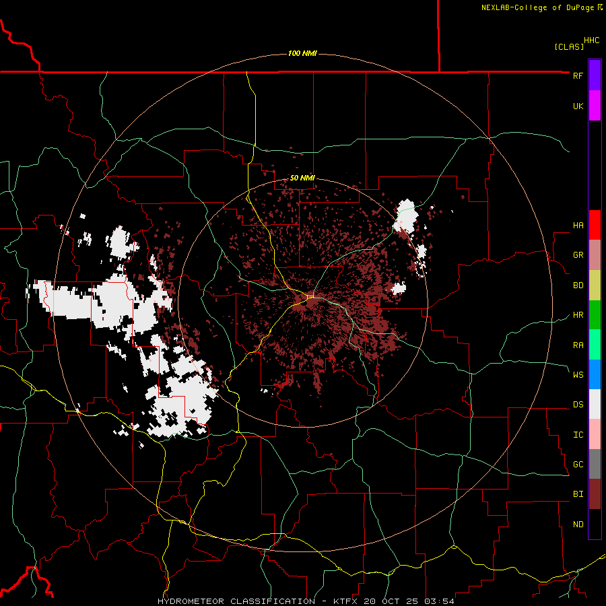Screen dimensions: 606x606
Task: Click the "HYDROMETEOR CLASSIFICATION" title text
Action: pos(236,601)
